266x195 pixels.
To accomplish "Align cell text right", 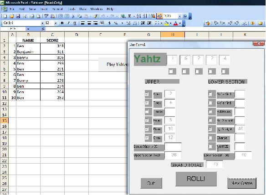I will coord(96,23).
